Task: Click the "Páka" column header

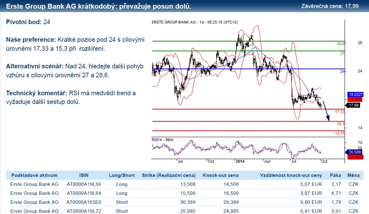Action: pos(335,175)
